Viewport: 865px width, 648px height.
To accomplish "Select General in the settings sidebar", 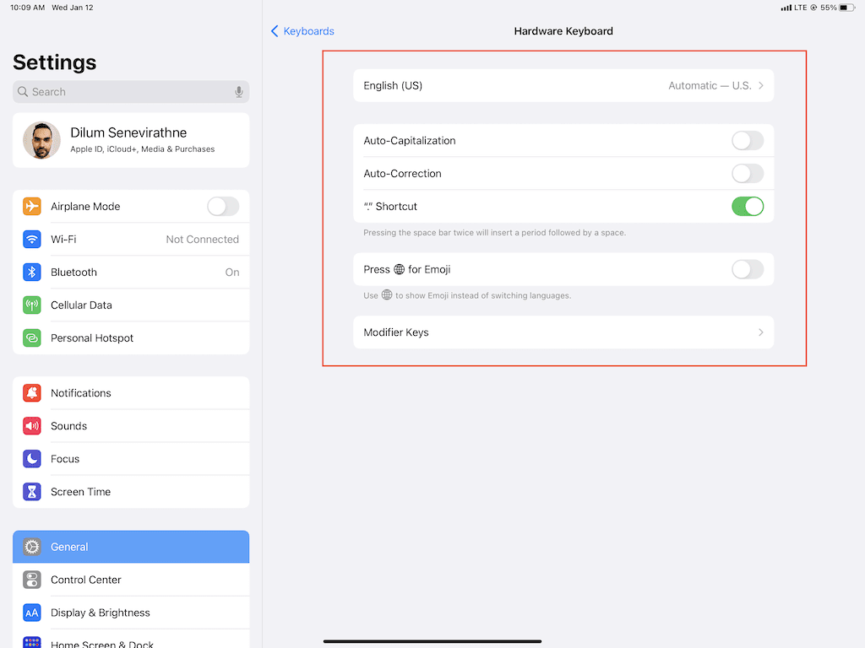I will point(131,547).
